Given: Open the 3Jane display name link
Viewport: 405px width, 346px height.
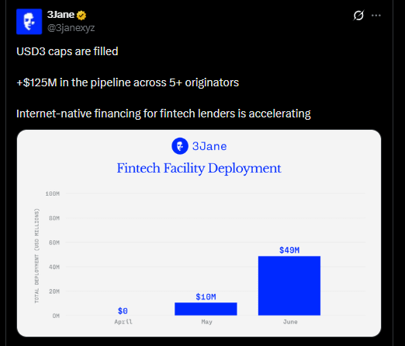Looking at the screenshot, I should [x=61, y=15].
